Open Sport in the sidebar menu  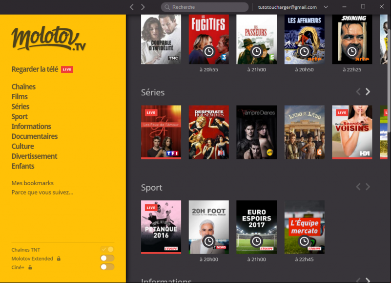coord(20,117)
